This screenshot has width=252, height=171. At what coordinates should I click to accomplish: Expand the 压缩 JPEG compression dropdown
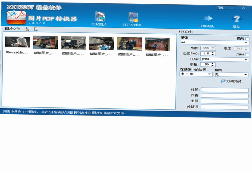coord(225,59)
